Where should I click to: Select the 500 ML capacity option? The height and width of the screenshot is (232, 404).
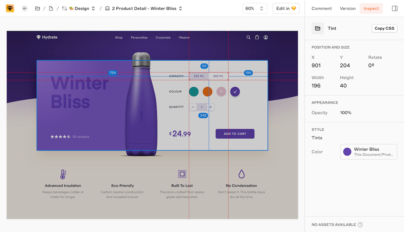(218, 76)
